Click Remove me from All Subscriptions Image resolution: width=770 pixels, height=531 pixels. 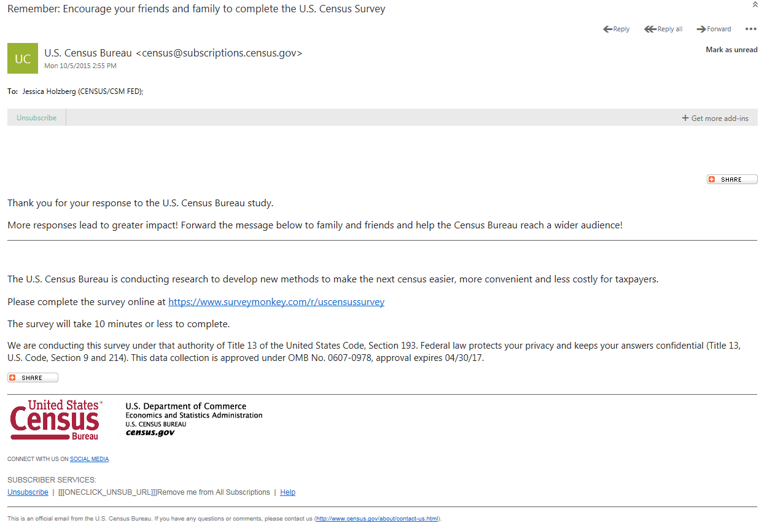[214, 492]
